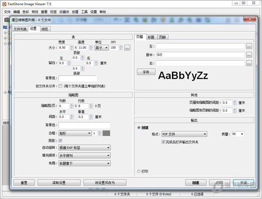Screen dimensions: 262x199
Task: Adjust the left margin stepper
Action: tap(69, 63)
